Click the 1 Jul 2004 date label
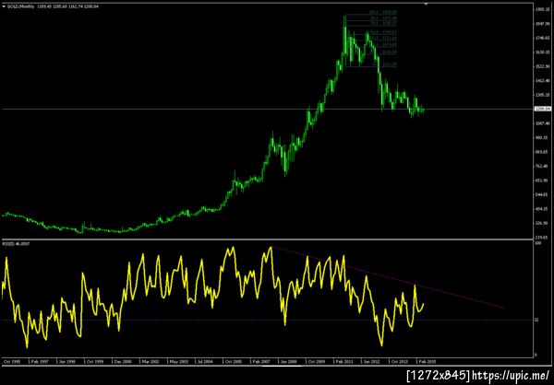 205,361
